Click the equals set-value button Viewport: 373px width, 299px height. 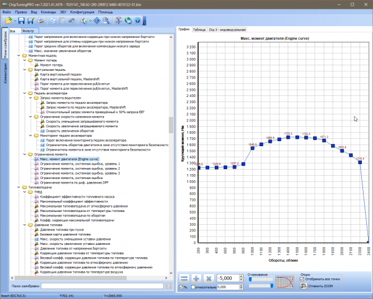pos(184,278)
